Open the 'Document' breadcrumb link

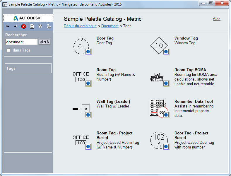coord(110,26)
